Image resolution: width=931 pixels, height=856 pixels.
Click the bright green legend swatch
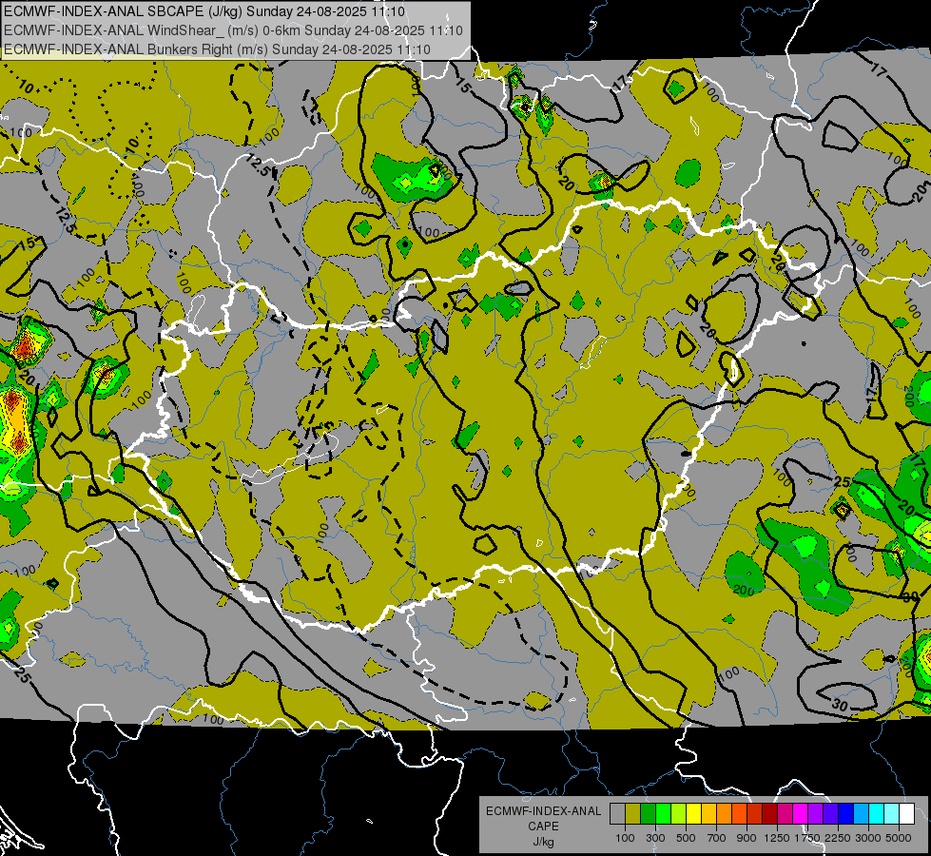pyautogui.click(x=663, y=814)
